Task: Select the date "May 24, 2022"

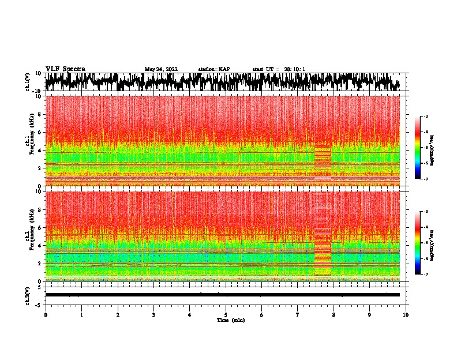Action: [x=161, y=69]
